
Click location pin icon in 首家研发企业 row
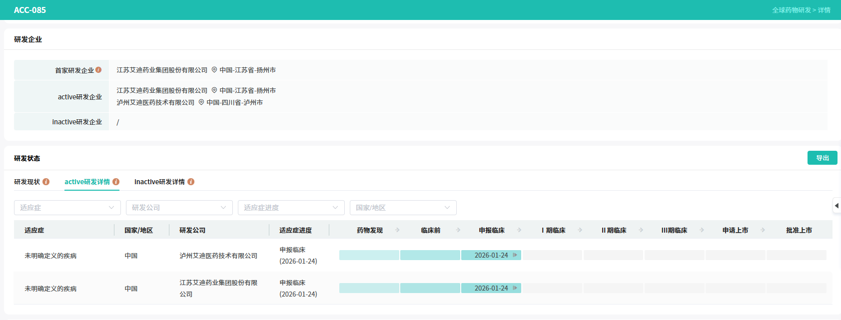point(214,70)
